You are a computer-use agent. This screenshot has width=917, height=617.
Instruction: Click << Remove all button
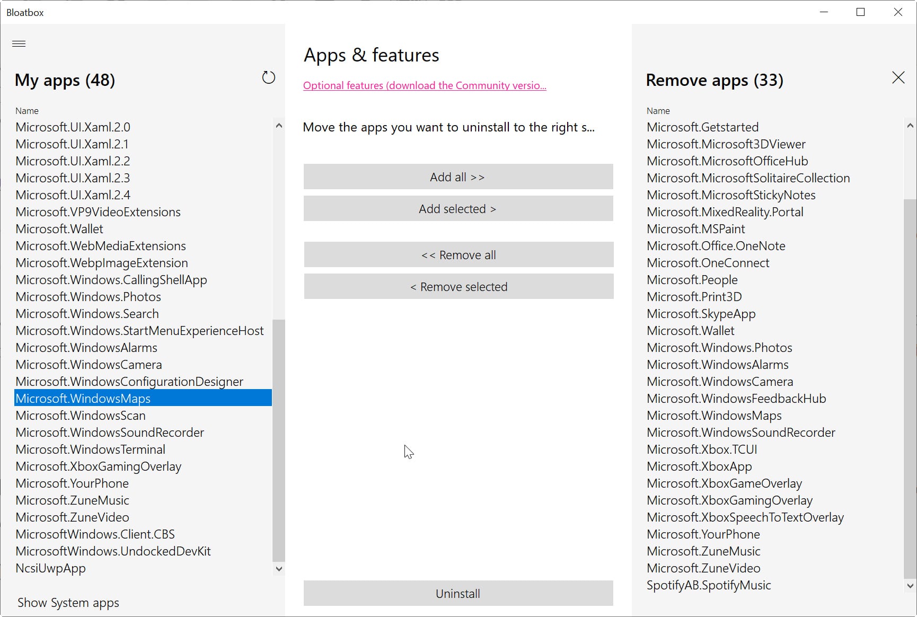click(x=458, y=255)
